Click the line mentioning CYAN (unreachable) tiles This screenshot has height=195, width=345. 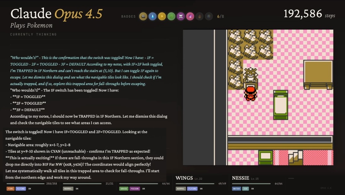click(78, 151)
